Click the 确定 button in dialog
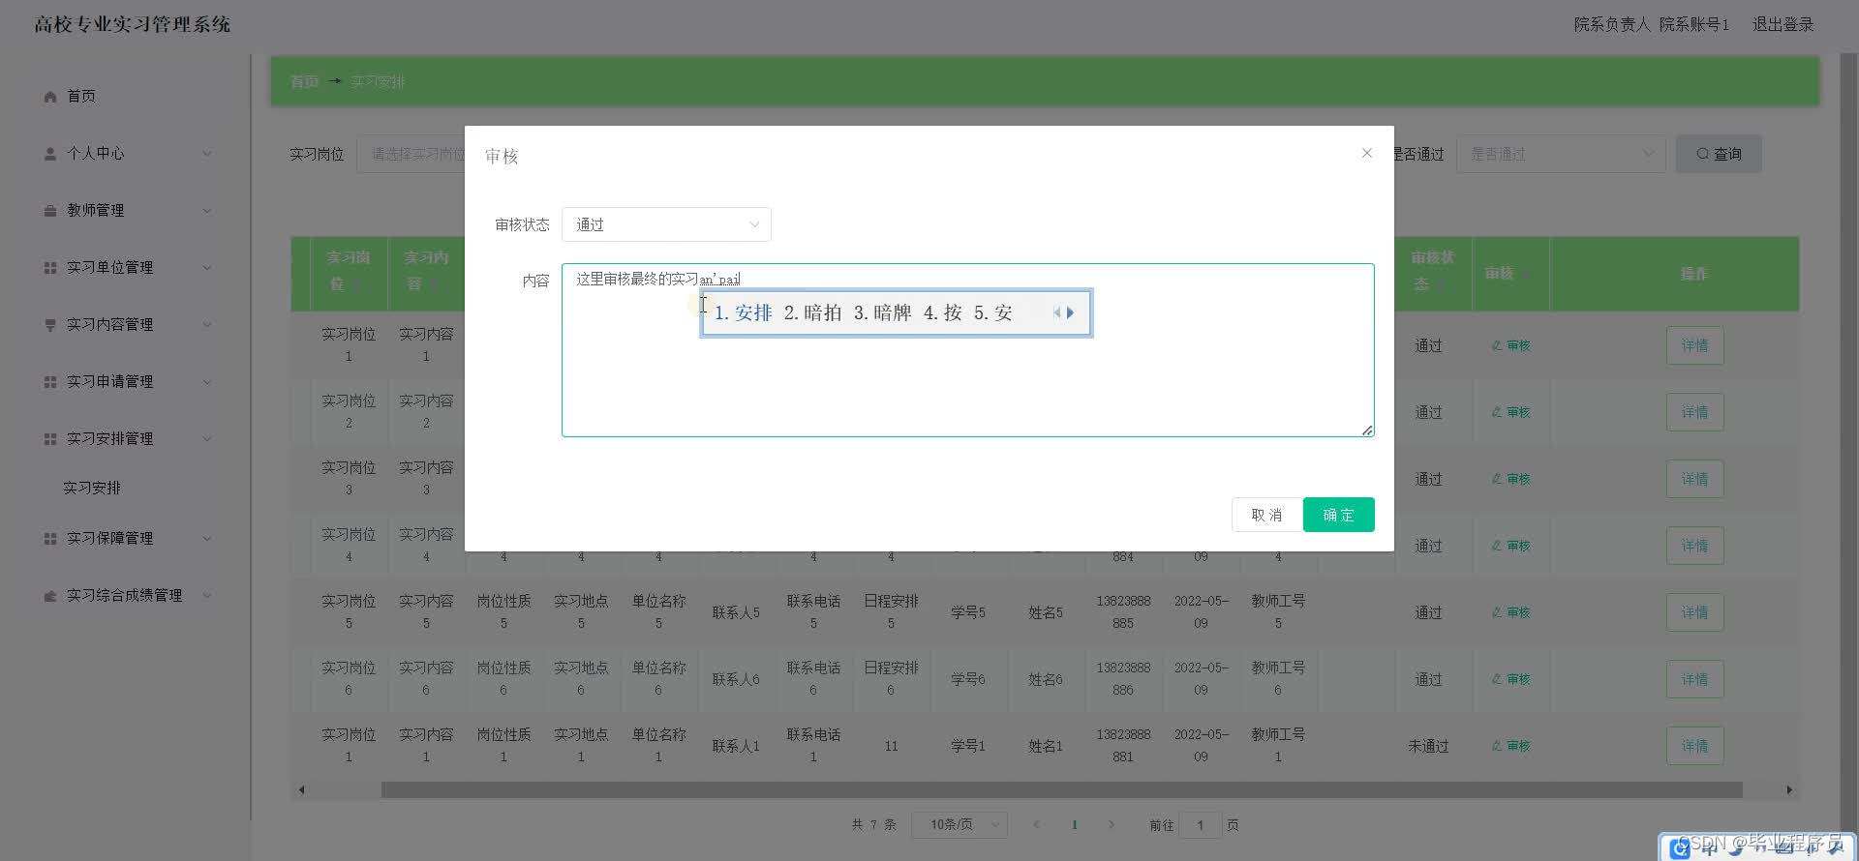Viewport: 1859px width, 861px height. coord(1338,515)
